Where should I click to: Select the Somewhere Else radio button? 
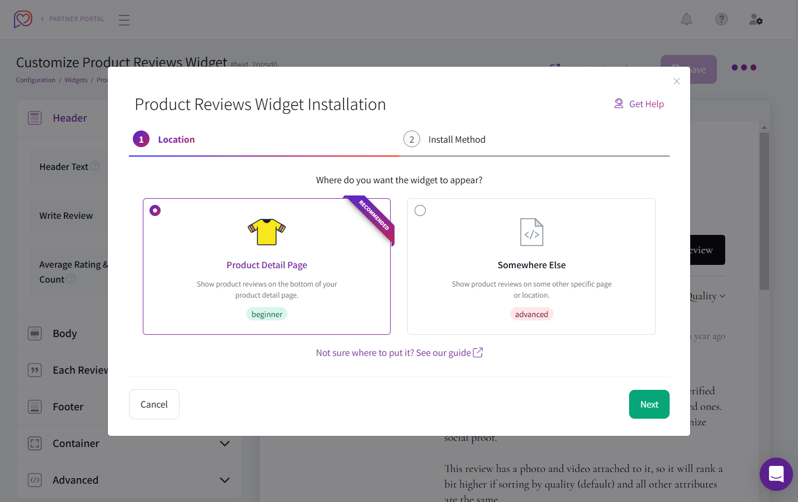click(x=420, y=210)
